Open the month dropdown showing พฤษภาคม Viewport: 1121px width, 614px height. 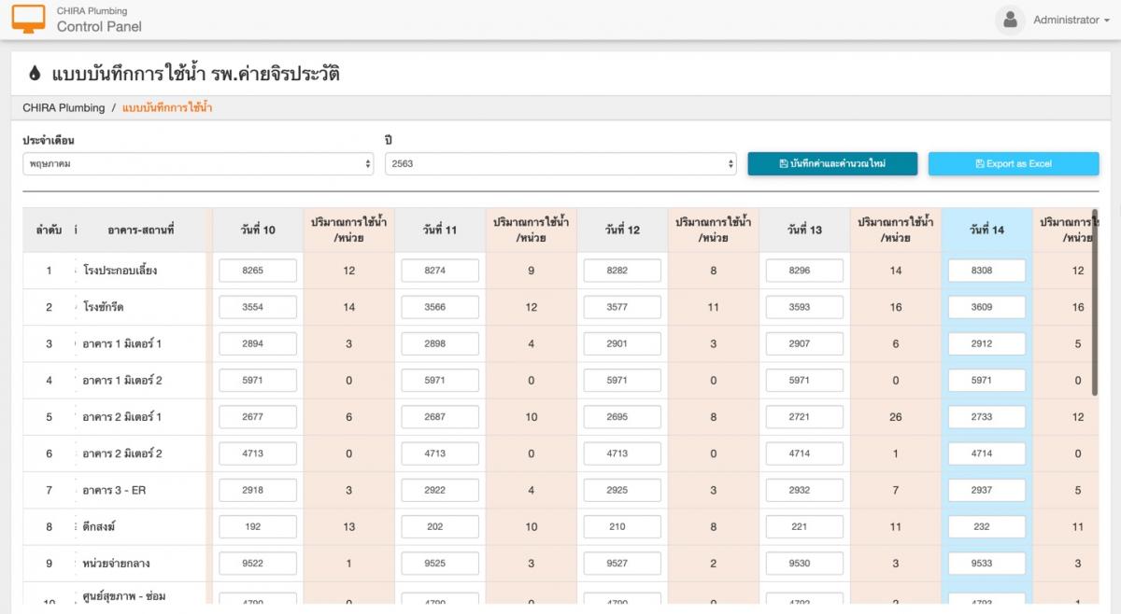[x=198, y=164]
